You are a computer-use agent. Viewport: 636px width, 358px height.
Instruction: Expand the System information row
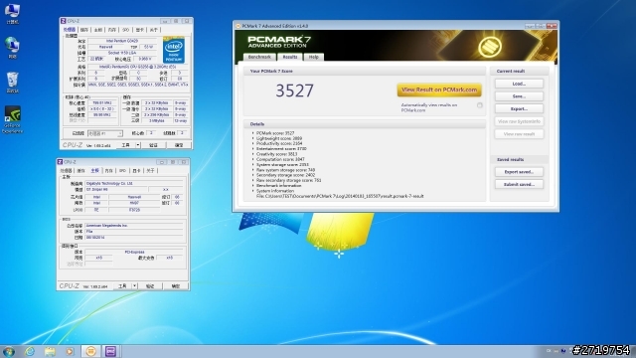pyautogui.click(x=253, y=191)
